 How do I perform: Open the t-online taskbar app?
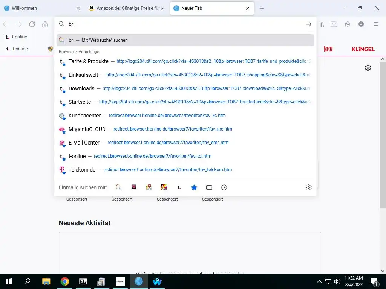[x=120, y=281]
